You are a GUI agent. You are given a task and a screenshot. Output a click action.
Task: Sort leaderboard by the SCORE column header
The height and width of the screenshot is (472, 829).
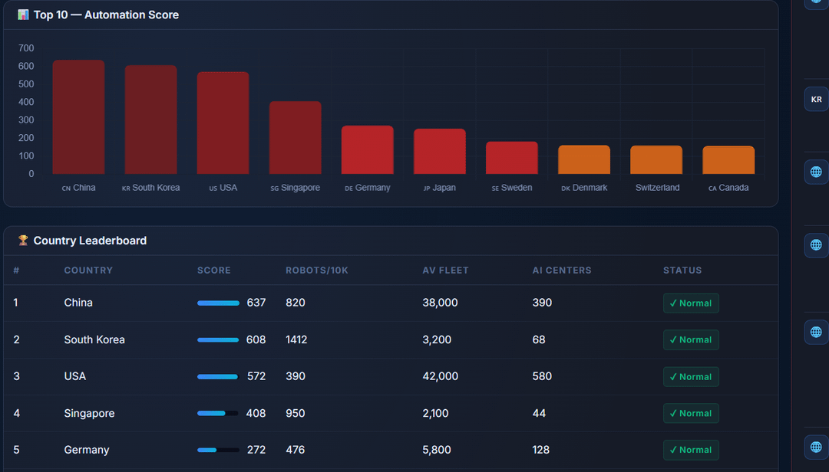point(213,270)
